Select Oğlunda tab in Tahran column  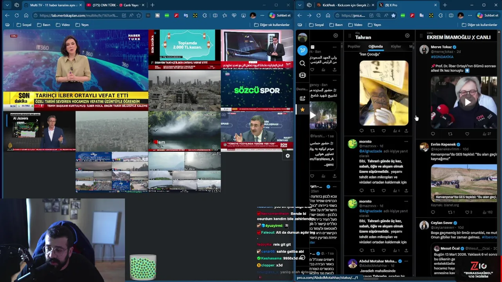(375, 47)
